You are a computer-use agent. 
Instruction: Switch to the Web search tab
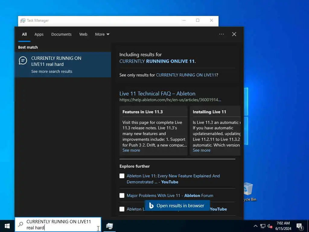pos(83,34)
